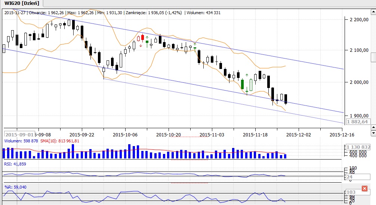Click the scroll up arrow below price 1 882,64
The image size is (376, 205).
coord(373,127)
